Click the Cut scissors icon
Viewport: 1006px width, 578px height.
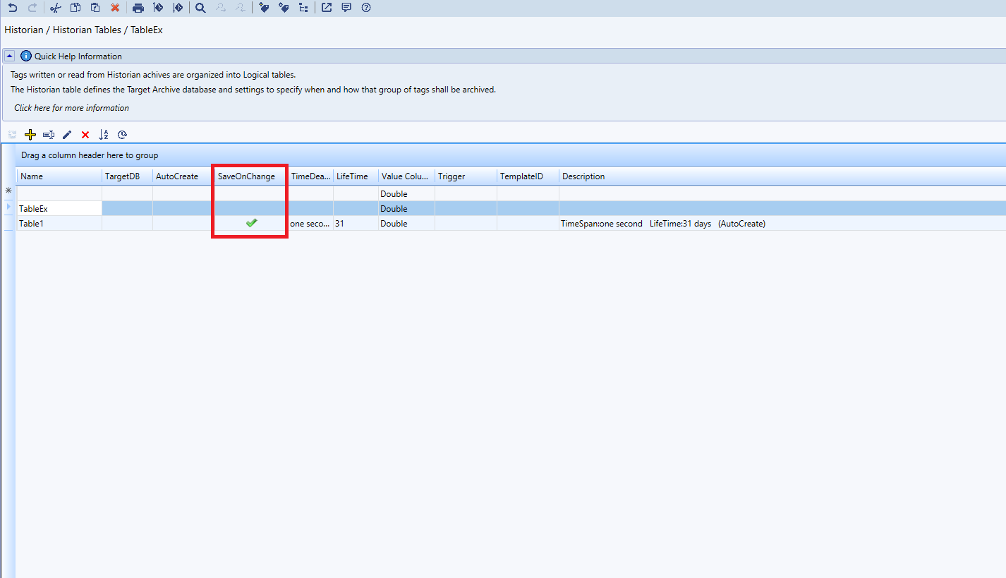click(x=55, y=8)
